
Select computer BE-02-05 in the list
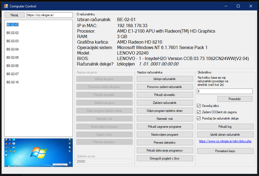pos(13,58)
